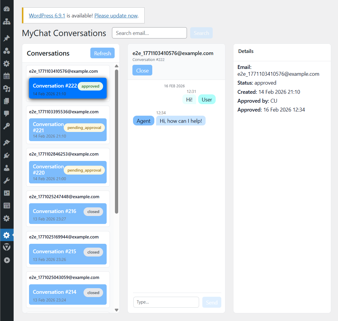The image size is (338, 321).
Task: Close conversation #222 with the Close button
Action: click(x=142, y=70)
